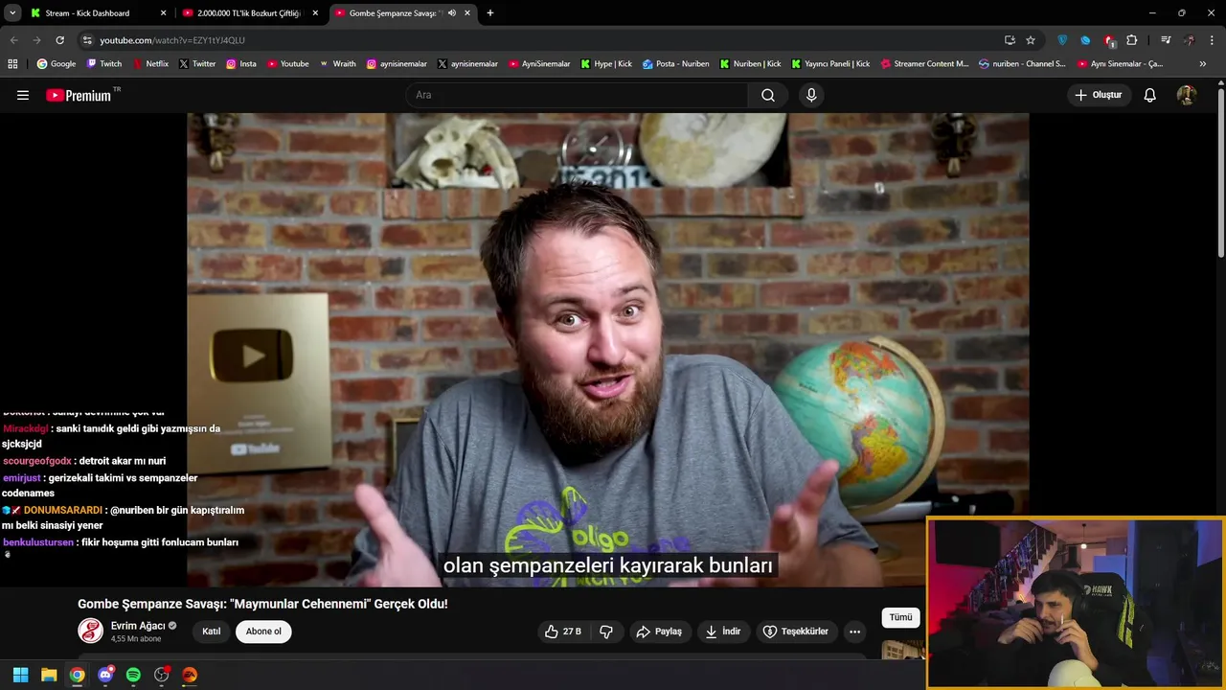The width and height of the screenshot is (1226, 690).
Task: Open the Twitter bookmark
Action: click(197, 64)
